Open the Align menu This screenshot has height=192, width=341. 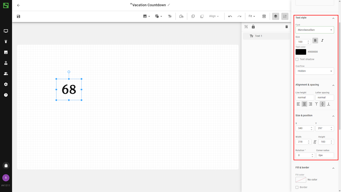click(x=214, y=16)
